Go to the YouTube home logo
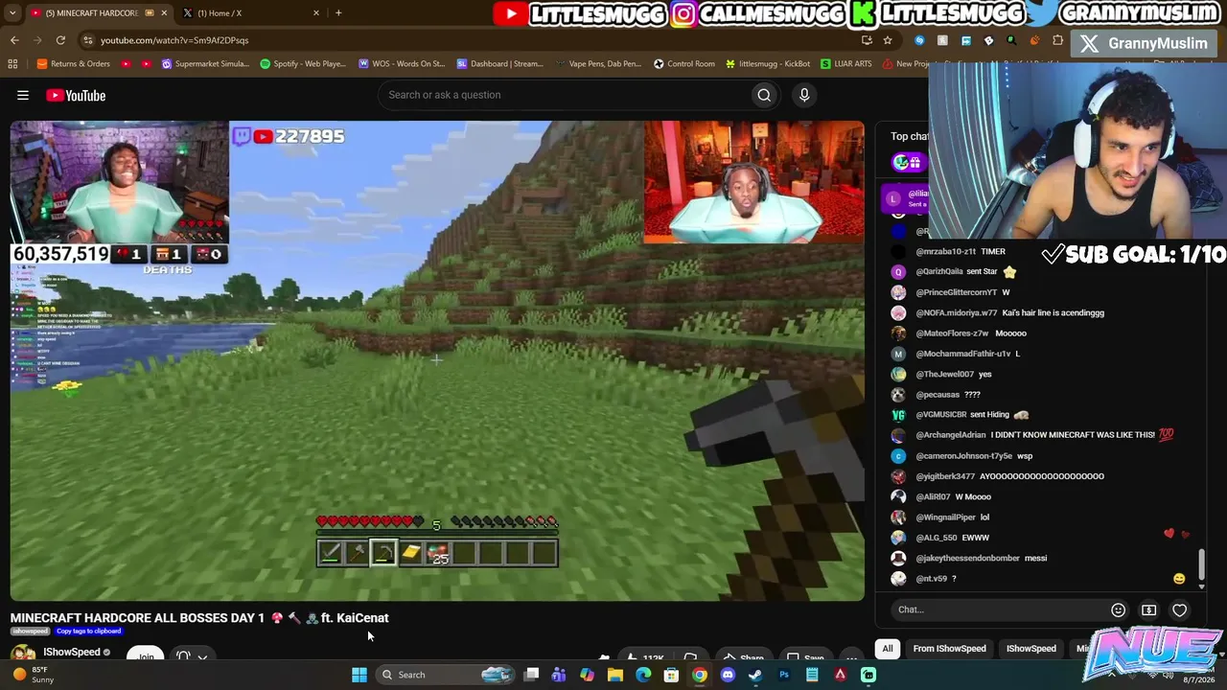 pos(76,95)
